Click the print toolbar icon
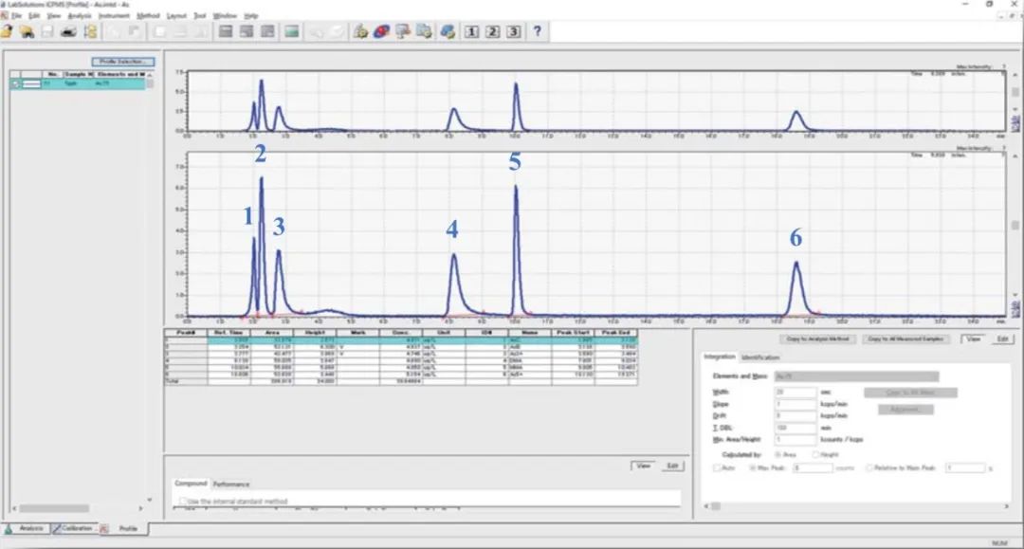This screenshot has height=549, width=1024. point(68,31)
